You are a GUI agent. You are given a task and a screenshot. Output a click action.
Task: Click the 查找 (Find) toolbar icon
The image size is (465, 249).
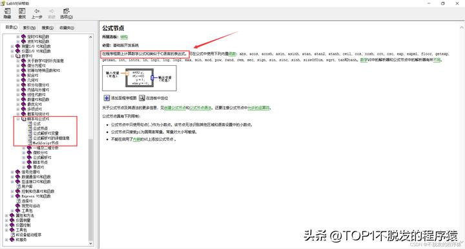22,11
